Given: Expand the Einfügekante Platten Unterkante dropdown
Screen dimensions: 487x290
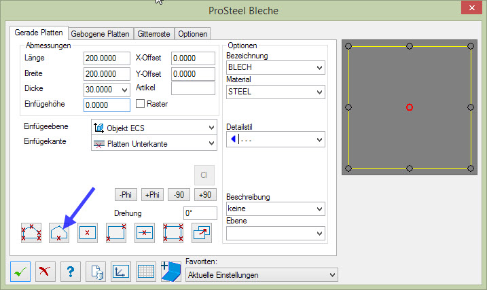Looking at the screenshot, I should click(x=154, y=143).
